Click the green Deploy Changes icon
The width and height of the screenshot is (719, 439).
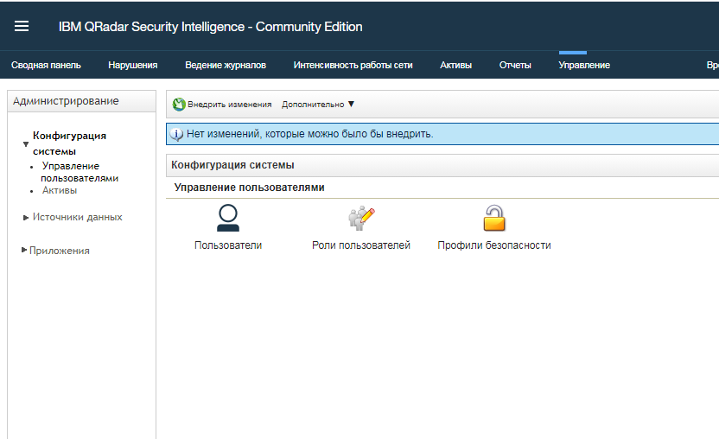(x=179, y=105)
